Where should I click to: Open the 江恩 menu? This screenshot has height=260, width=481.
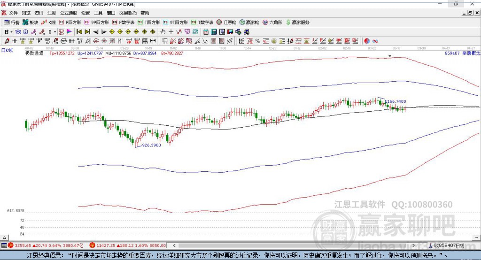click(x=52, y=13)
